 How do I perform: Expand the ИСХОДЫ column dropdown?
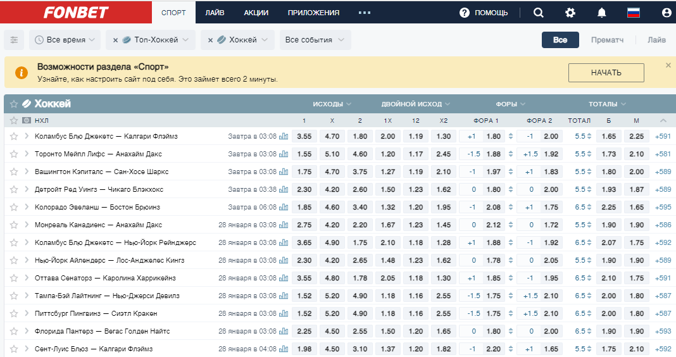[x=332, y=104]
